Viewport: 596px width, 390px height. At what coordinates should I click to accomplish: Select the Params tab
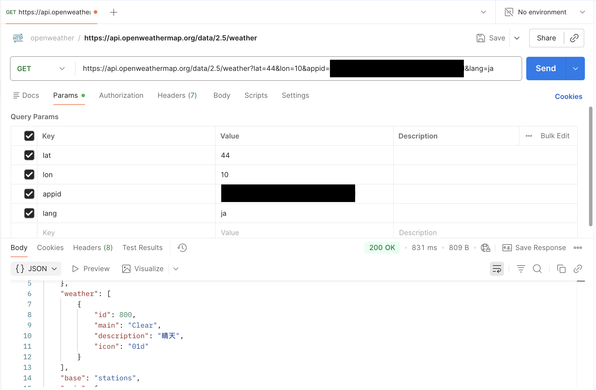pos(69,95)
